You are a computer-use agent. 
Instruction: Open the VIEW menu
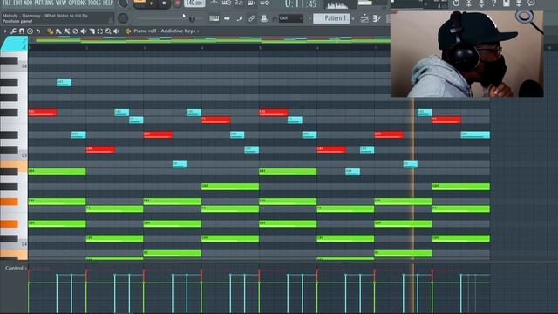point(61,3)
